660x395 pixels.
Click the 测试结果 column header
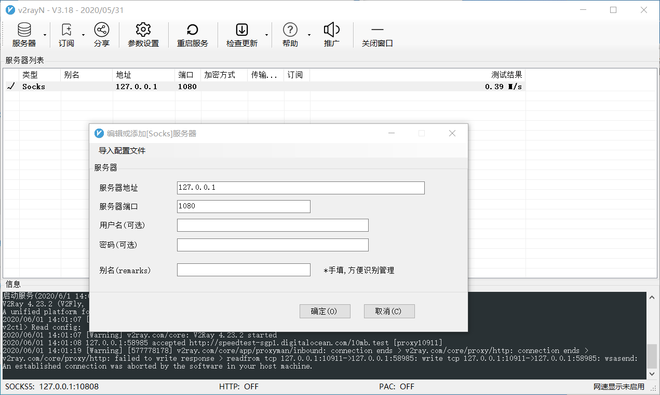(417, 75)
